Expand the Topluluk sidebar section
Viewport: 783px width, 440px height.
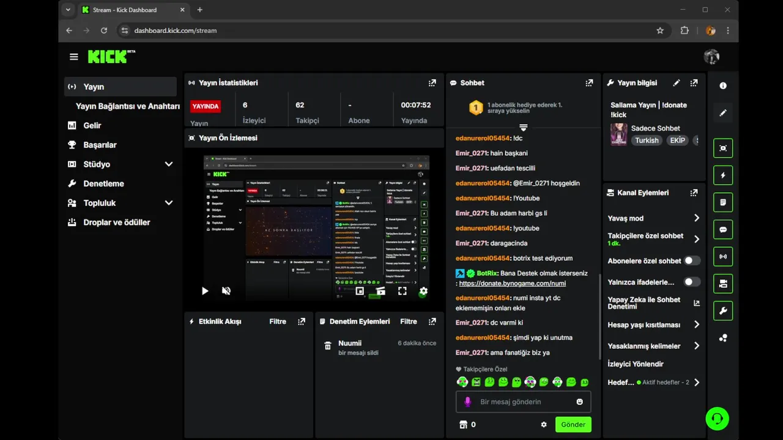169,203
